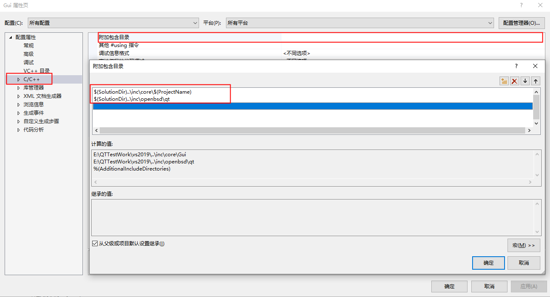
Task: Toggle 从父级或项目默认设置继承 checkbox
Action: coord(95,243)
